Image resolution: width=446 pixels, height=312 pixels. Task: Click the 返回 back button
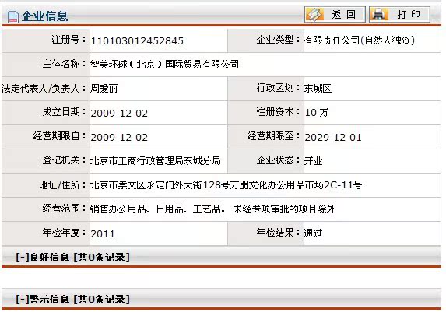tap(335, 14)
